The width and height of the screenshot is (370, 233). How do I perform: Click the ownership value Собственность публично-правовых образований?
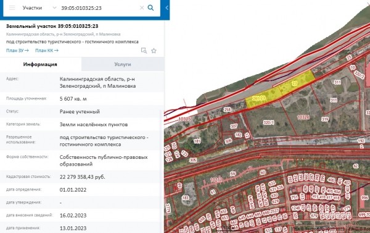(104, 161)
